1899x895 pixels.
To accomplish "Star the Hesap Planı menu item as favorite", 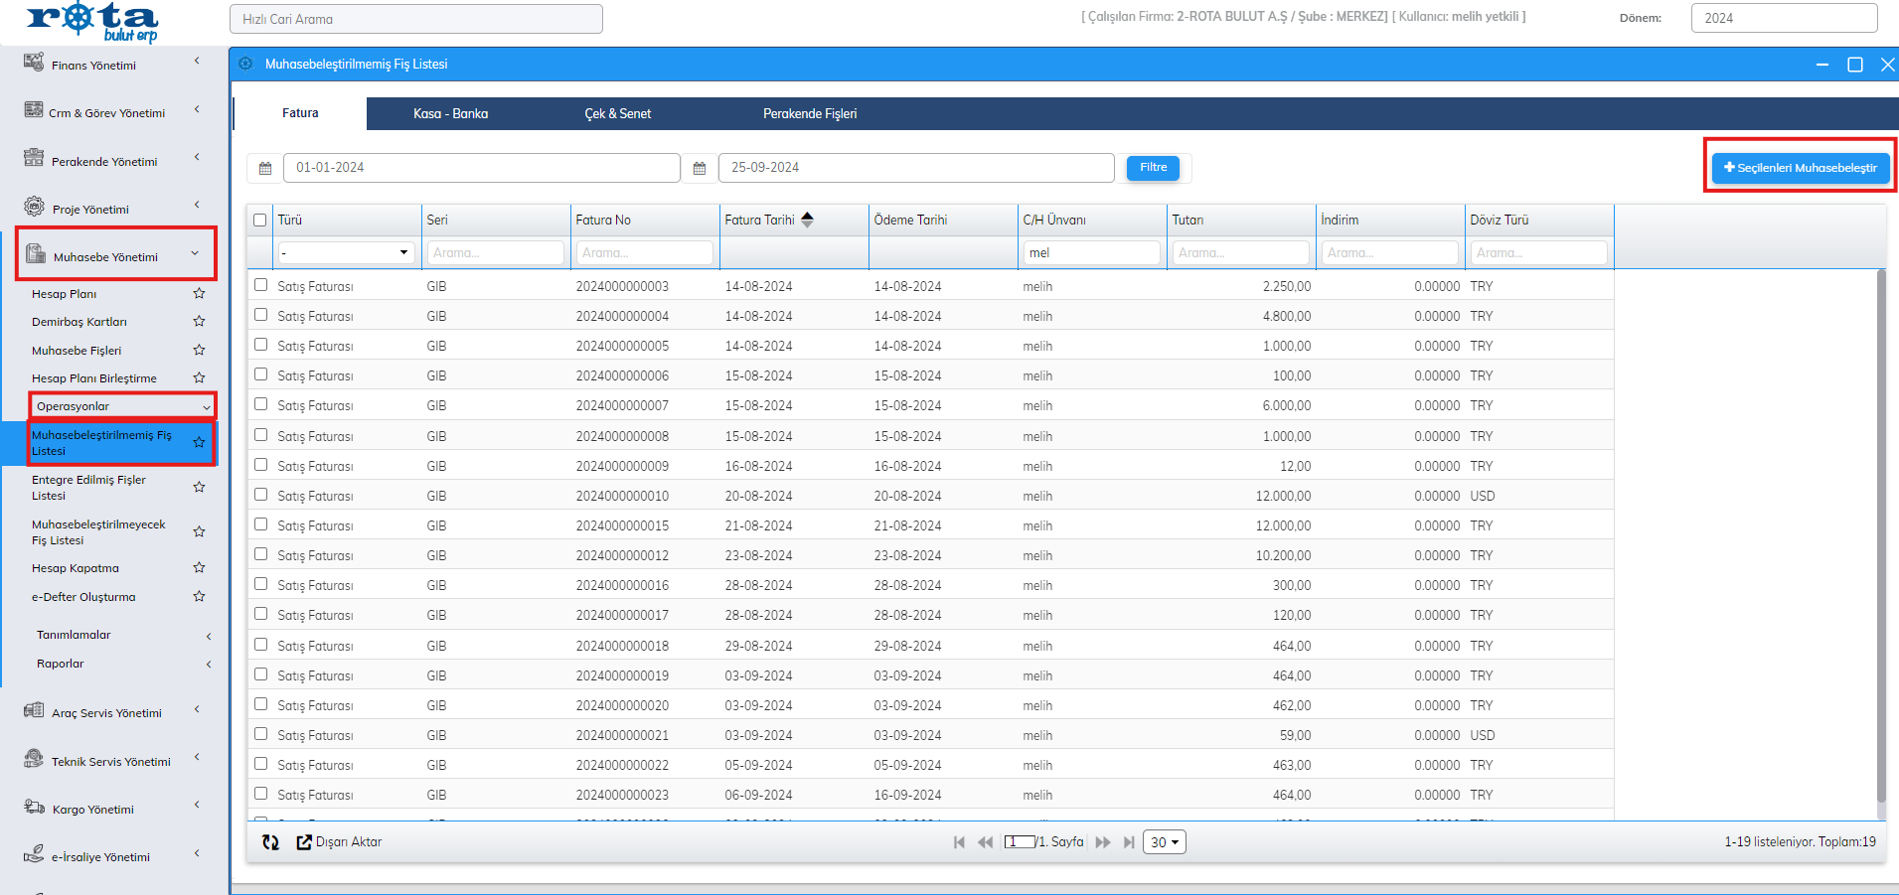I will 199,294.
